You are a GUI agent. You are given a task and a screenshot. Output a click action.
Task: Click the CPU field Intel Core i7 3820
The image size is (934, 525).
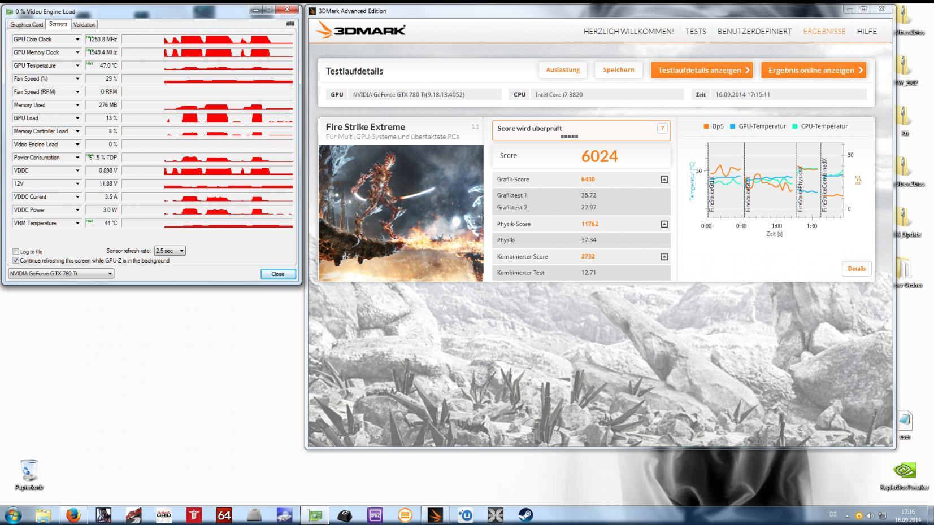point(607,95)
